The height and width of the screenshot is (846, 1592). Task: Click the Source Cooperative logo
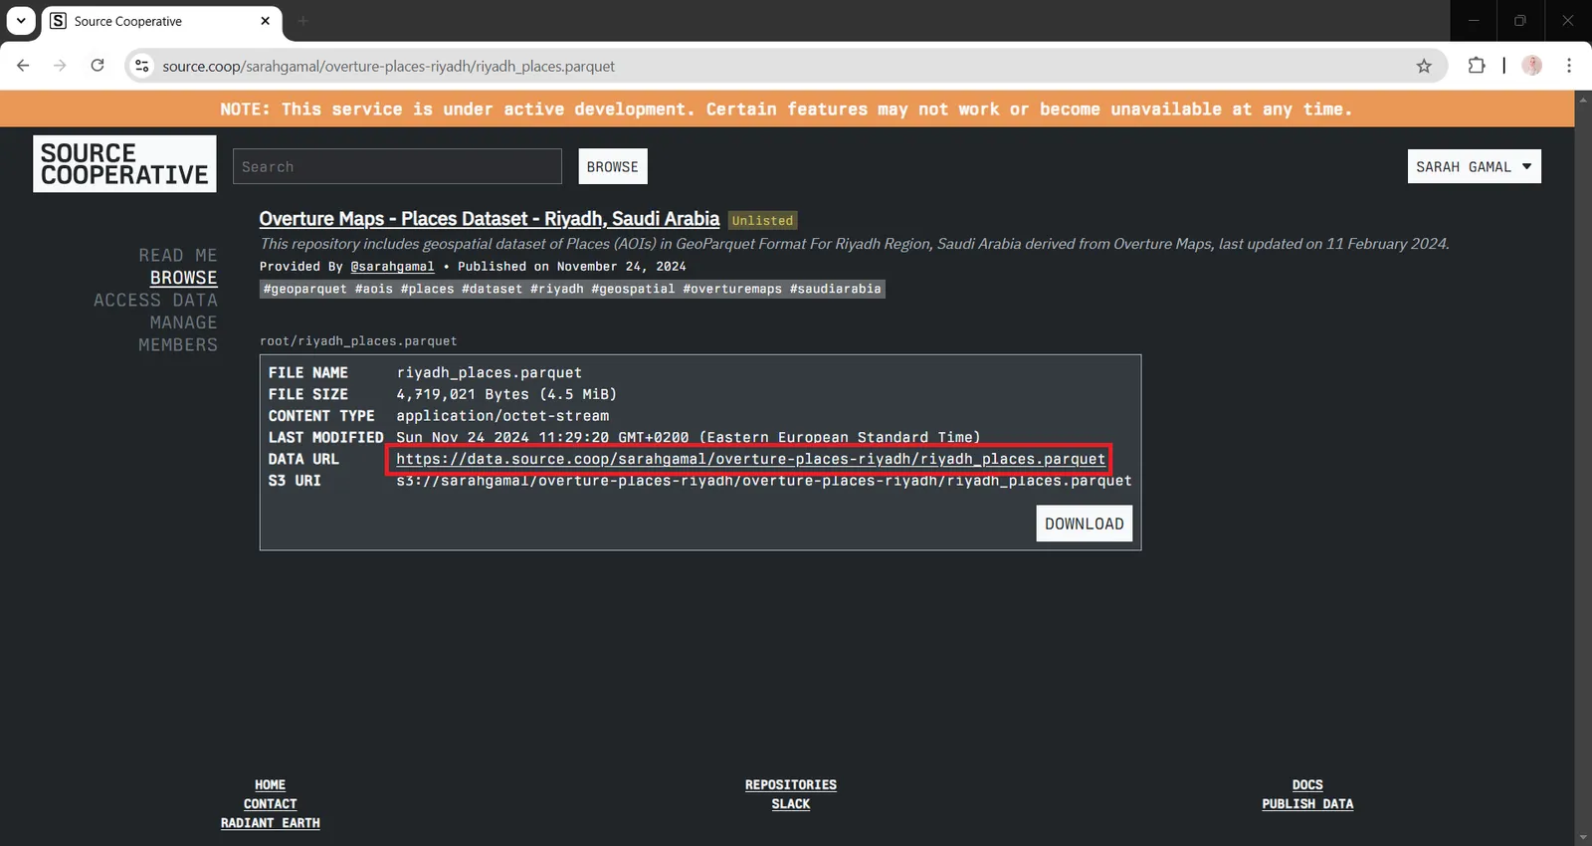click(x=124, y=164)
